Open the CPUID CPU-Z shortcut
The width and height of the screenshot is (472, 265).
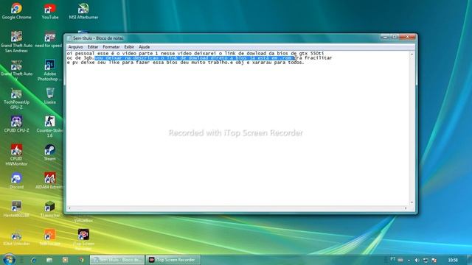[16, 124]
